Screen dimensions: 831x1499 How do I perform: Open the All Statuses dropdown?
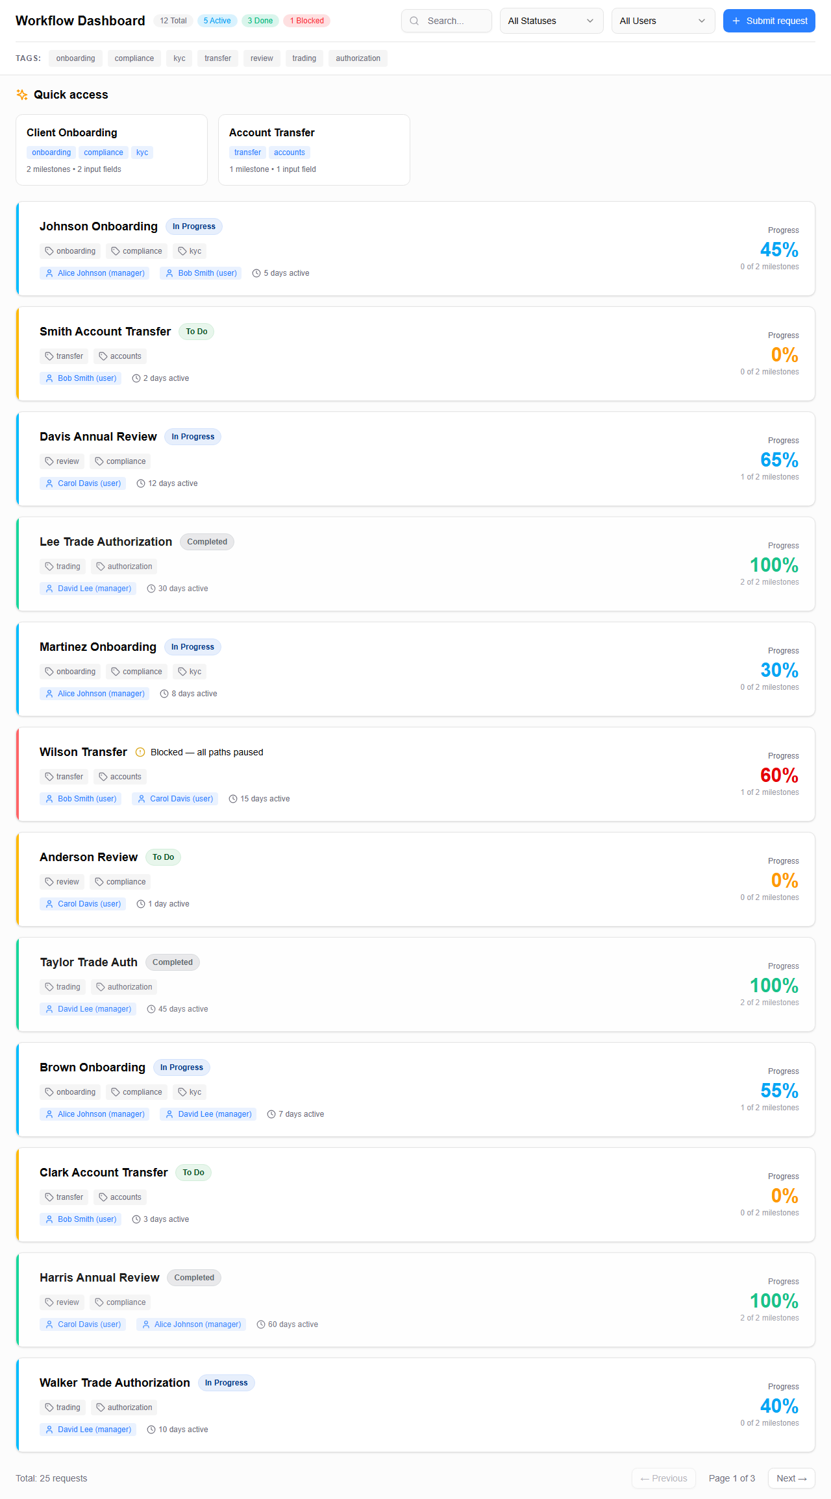(551, 21)
